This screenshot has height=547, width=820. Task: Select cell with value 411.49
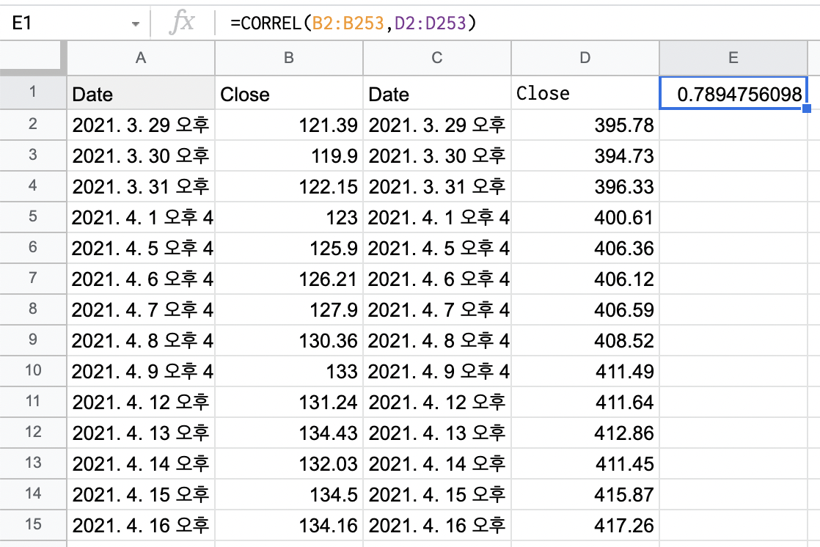[585, 372]
